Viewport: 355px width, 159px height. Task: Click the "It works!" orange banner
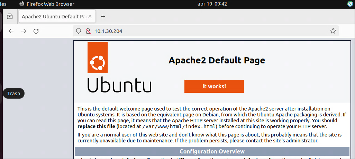click(x=214, y=86)
